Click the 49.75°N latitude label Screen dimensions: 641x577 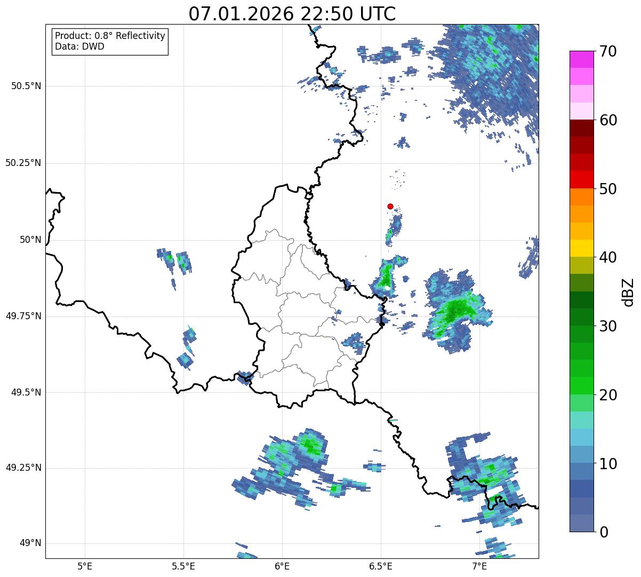click(x=23, y=316)
